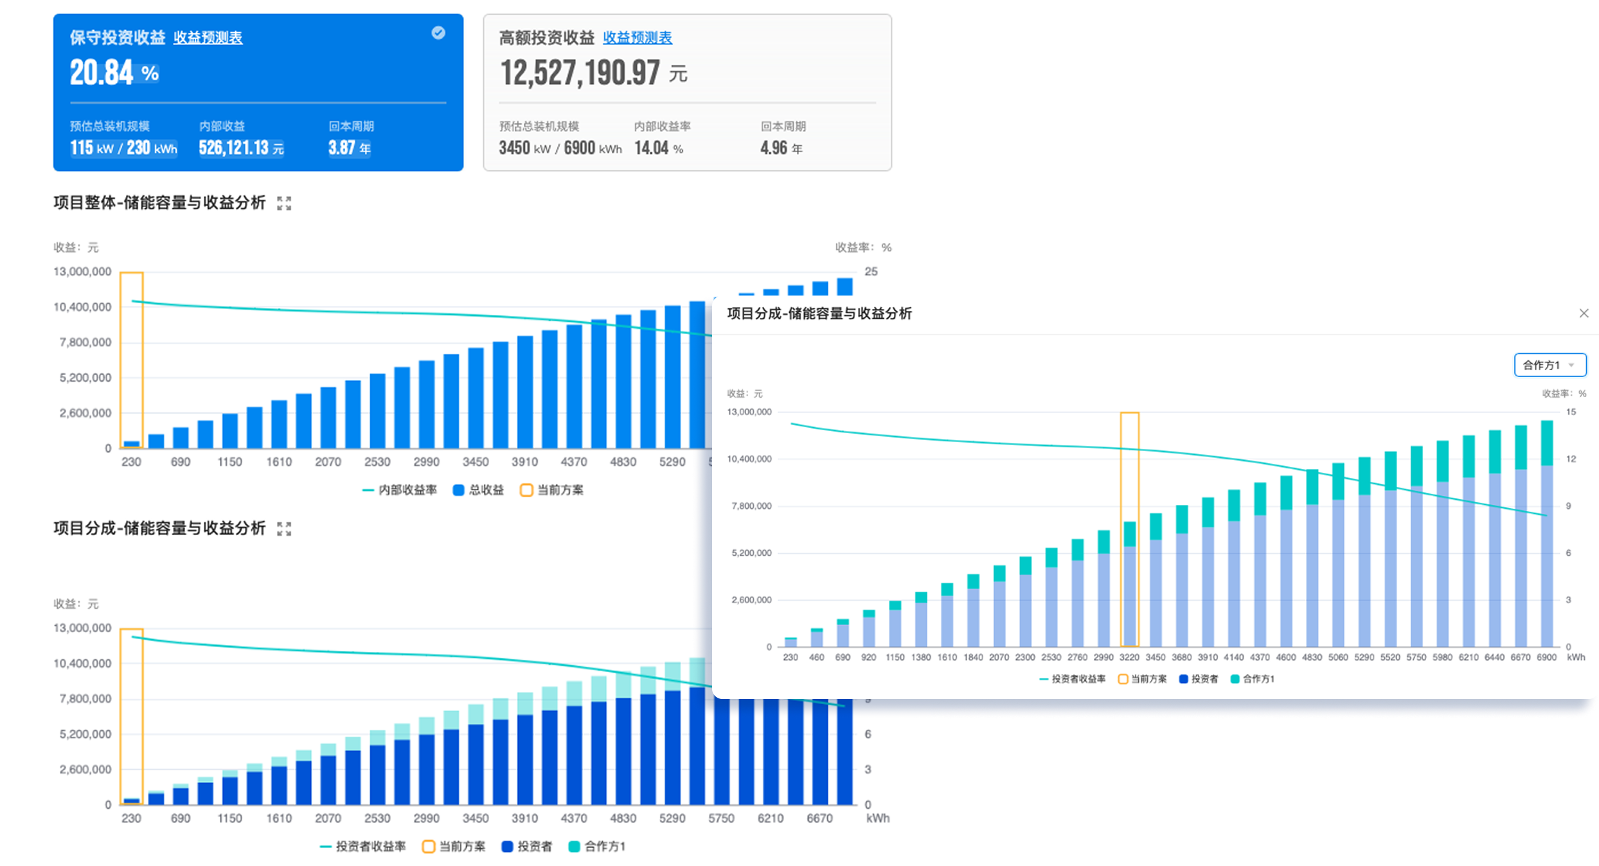Open 收益预测表 link in 高额投资收益 card
The image size is (1599, 866).
click(637, 38)
